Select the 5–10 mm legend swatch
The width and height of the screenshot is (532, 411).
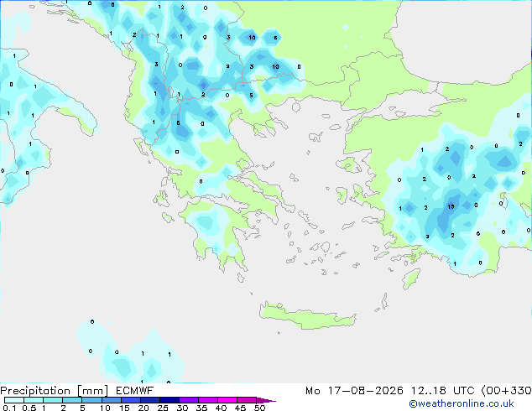click(x=91, y=400)
